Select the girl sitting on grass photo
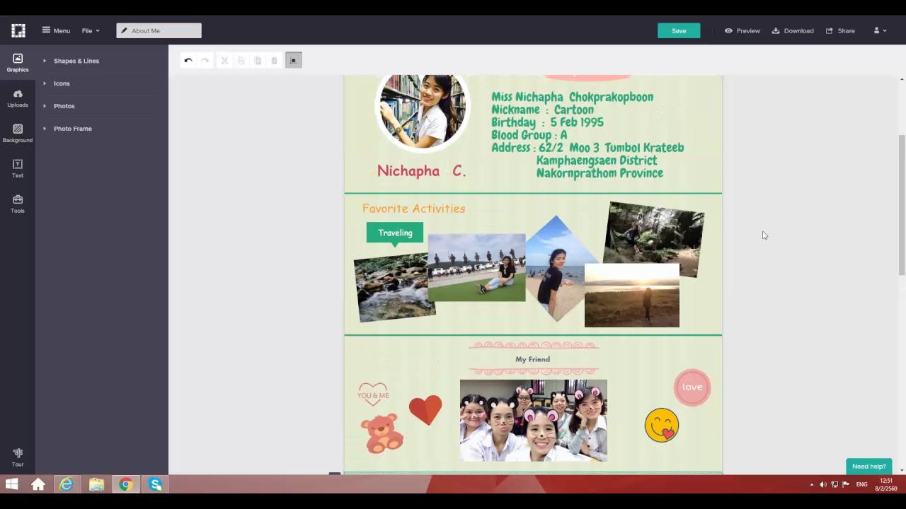This screenshot has width=906, height=509. [476, 268]
